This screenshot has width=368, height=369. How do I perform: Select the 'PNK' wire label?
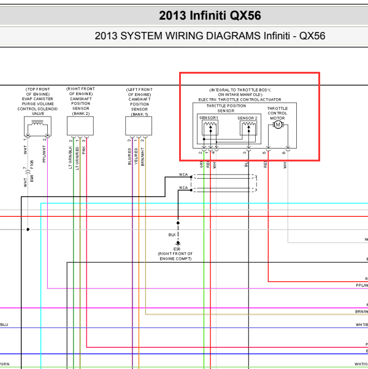point(84,150)
